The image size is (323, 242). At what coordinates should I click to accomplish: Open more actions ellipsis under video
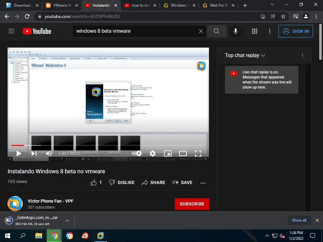tap(203, 183)
